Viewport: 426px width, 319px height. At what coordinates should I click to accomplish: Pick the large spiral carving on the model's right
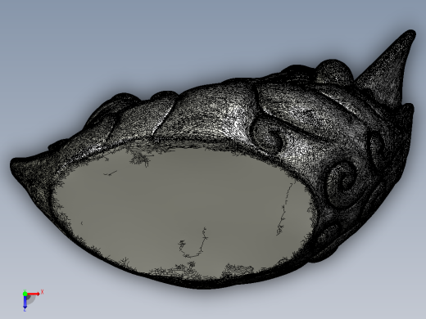342,185
